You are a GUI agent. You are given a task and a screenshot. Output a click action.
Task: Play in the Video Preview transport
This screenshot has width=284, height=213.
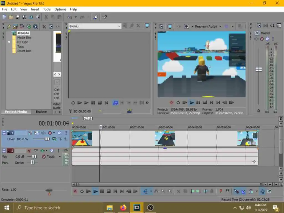pos(192,103)
